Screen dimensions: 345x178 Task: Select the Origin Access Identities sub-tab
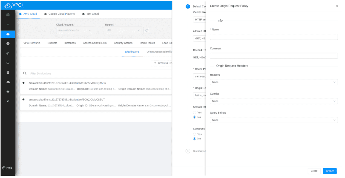(x=159, y=52)
